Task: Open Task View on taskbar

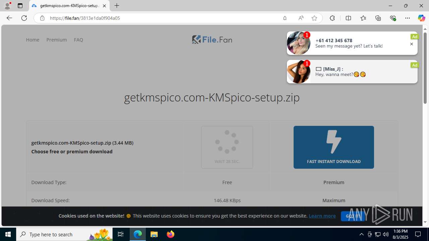Action: pyautogui.click(x=121, y=234)
